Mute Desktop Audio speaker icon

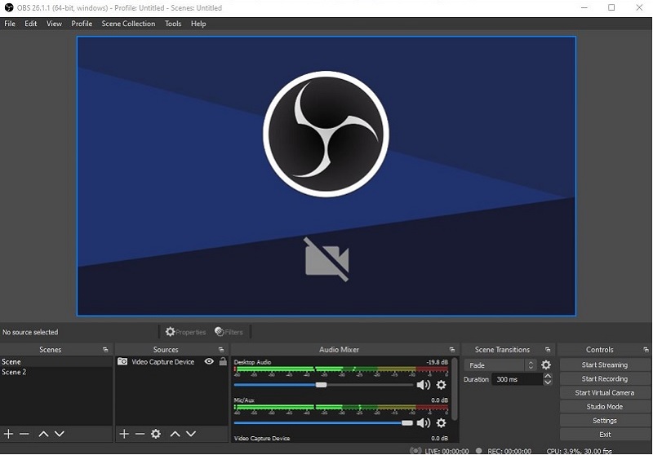point(423,385)
